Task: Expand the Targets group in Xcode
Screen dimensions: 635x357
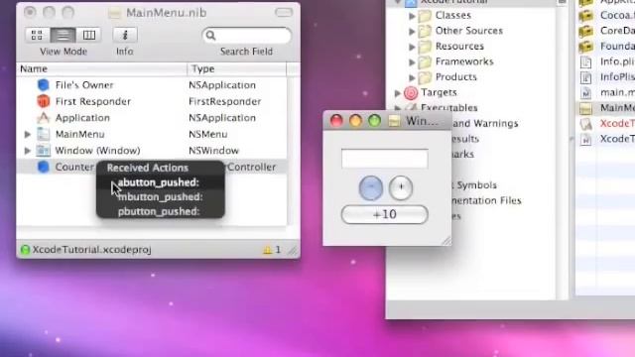Action: (398, 93)
